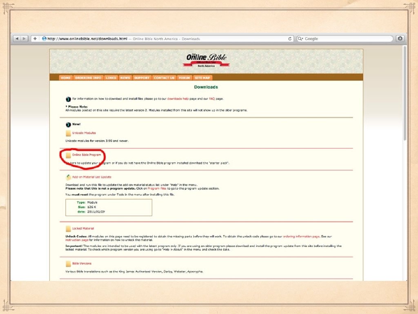This screenshot has height=314, width=418.
Task: Click the Please Note heading text
Action: 76,107
